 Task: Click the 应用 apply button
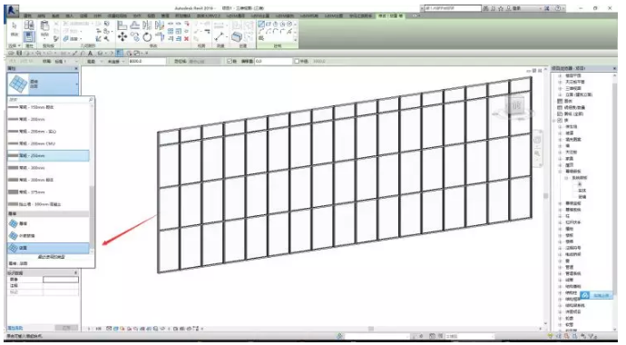(x=66, y=328)
